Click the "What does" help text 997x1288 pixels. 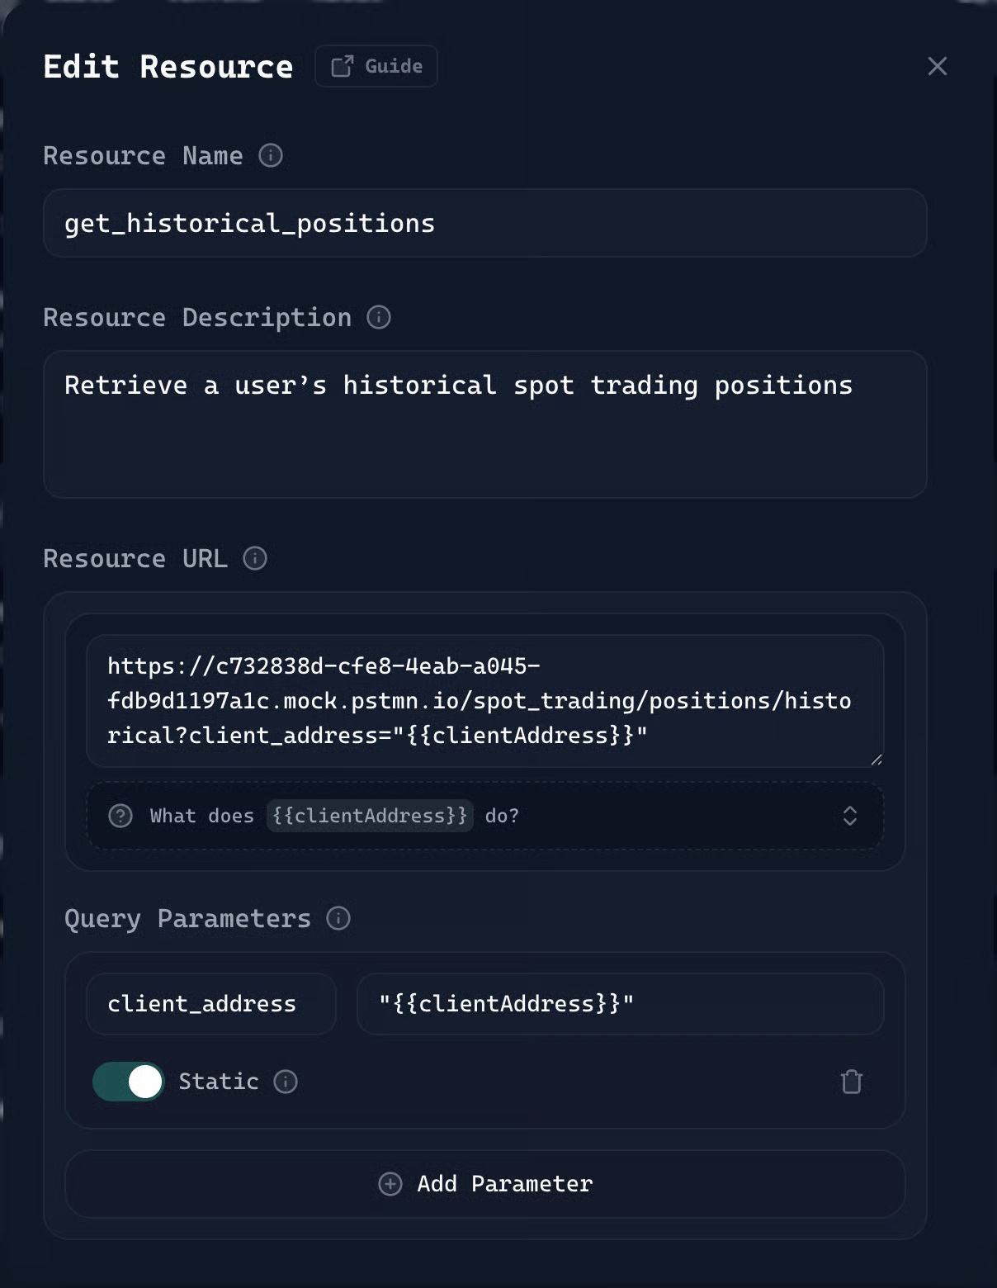[x=201, y=816]
